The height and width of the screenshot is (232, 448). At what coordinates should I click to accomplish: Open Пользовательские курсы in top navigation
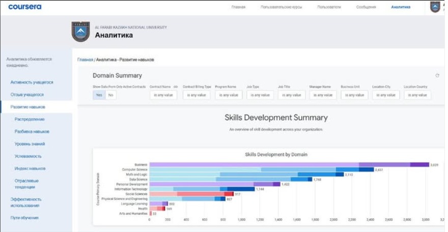[281, 7]
